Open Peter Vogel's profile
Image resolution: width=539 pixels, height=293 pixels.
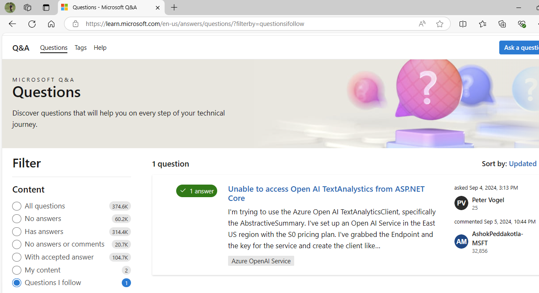point(488,200)
